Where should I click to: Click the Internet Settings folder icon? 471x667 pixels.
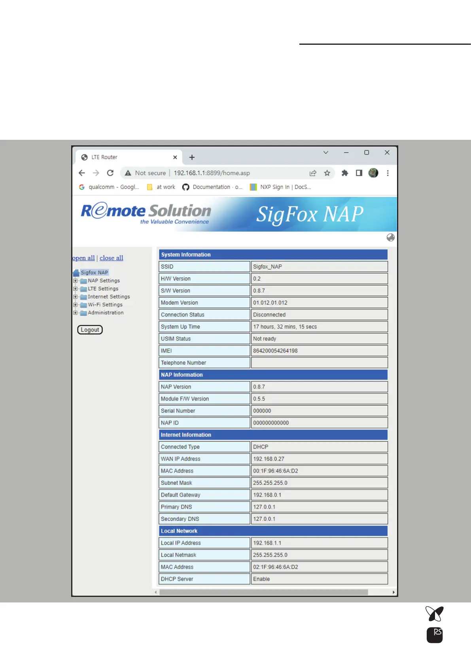(83, 297)
